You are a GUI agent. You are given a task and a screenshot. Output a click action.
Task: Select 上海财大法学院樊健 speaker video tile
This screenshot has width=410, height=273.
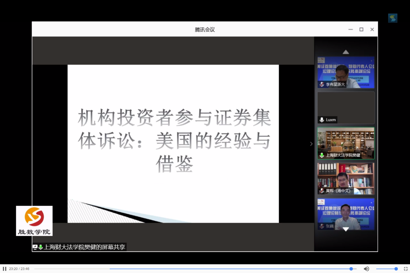click(346, 143)
